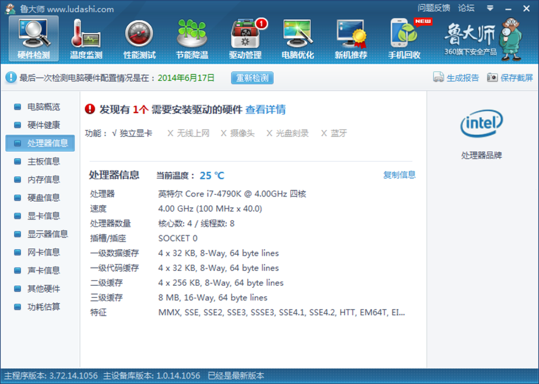
Task: Click the 鲁大师 app icon in title bar
Action: coord(10,9)
